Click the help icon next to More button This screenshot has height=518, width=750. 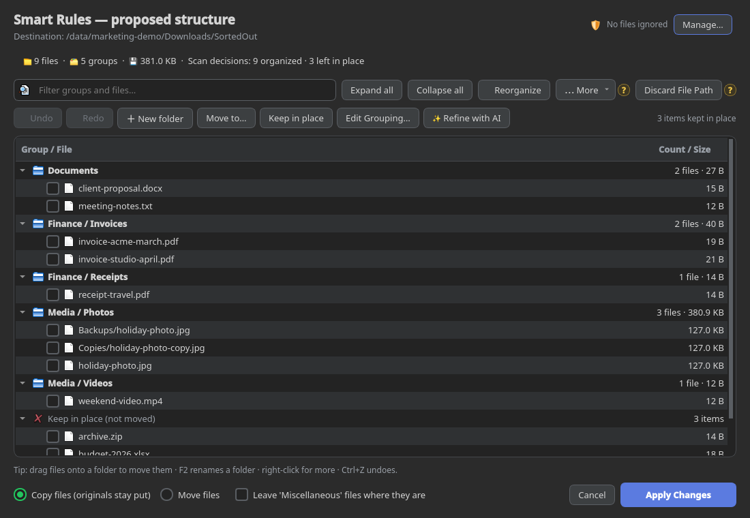click(624, 90)
